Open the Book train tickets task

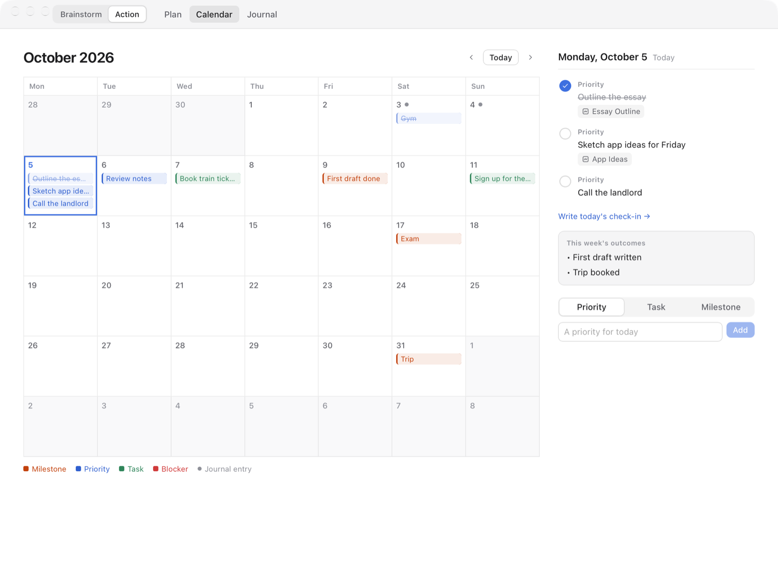(x=208, y=178)
